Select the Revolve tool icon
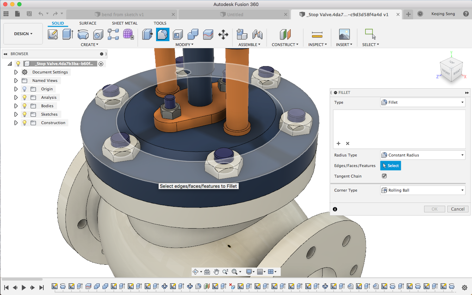 83,34
